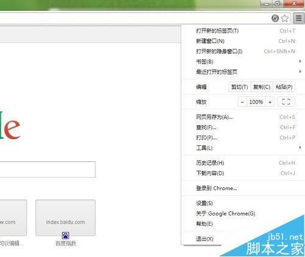Open index.baidu.com thumbnail
Screen dimensions: 305x257
tap(65, 217)
